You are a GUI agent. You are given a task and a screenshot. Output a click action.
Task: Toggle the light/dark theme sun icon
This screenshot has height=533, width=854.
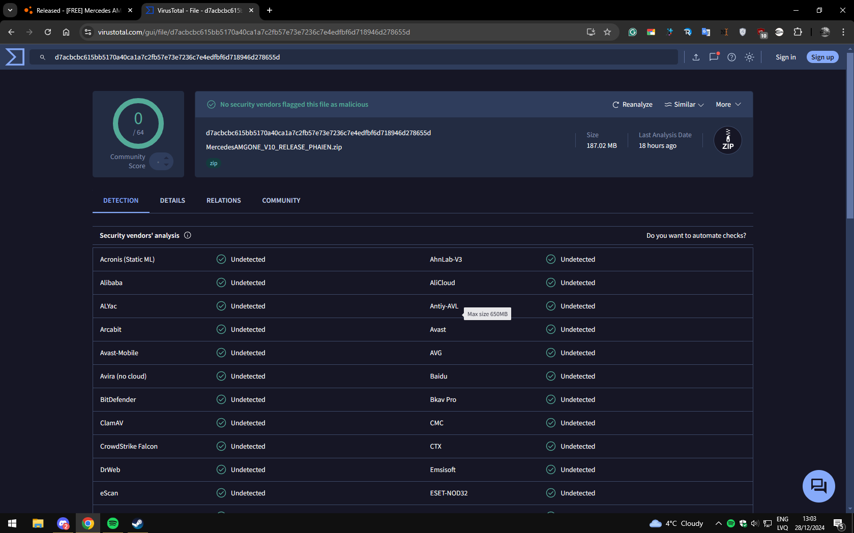[749, 57]
